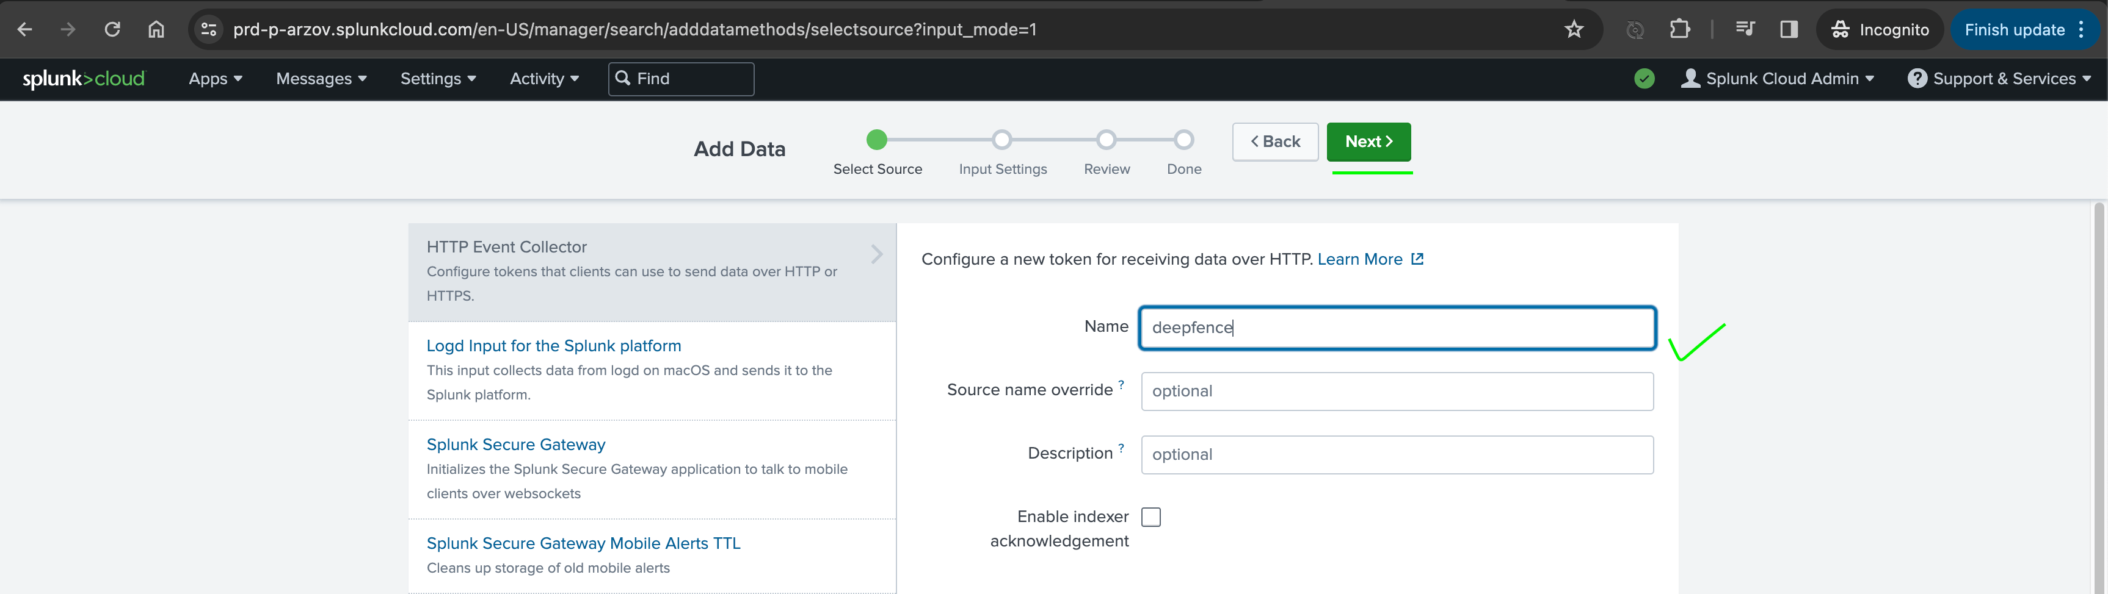Toggle the browser side panel icon
The image size is (2108, 594).
(x=1789, y=30)
